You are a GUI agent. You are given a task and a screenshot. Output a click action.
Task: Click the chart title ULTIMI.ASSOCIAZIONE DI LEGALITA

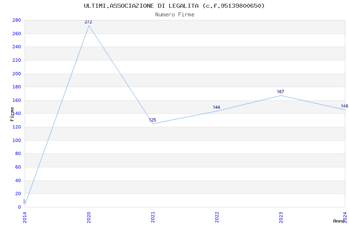click(x=174, y=6)
